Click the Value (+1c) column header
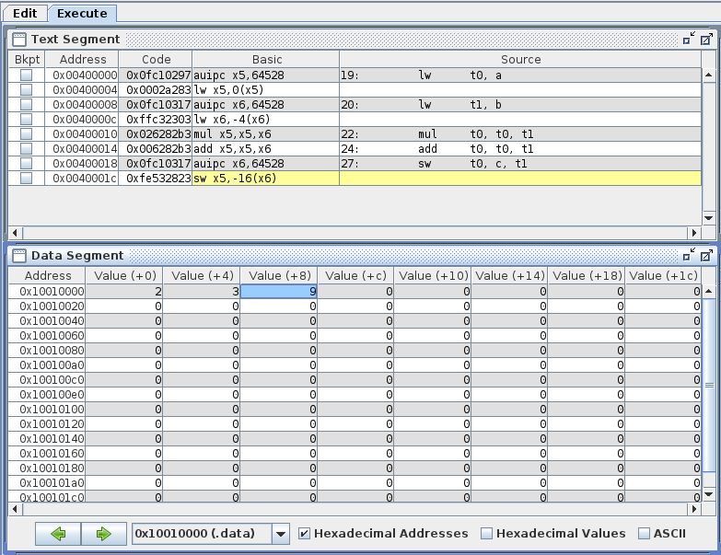Screen dimensions: 721x555 (663, 276)
